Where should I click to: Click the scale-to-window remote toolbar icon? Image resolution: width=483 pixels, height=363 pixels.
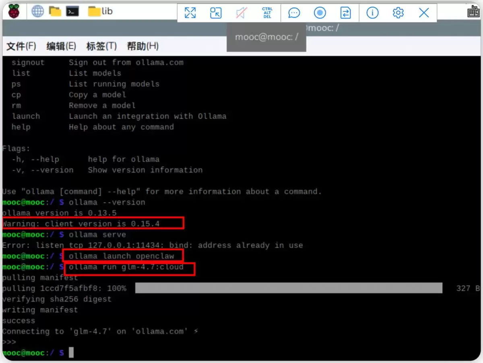[x=216, y=13]
